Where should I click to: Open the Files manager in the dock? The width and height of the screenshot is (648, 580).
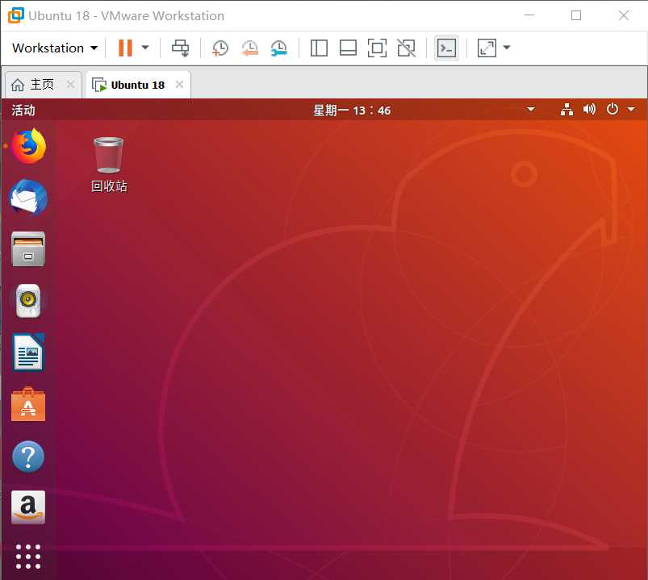(28, 249)
